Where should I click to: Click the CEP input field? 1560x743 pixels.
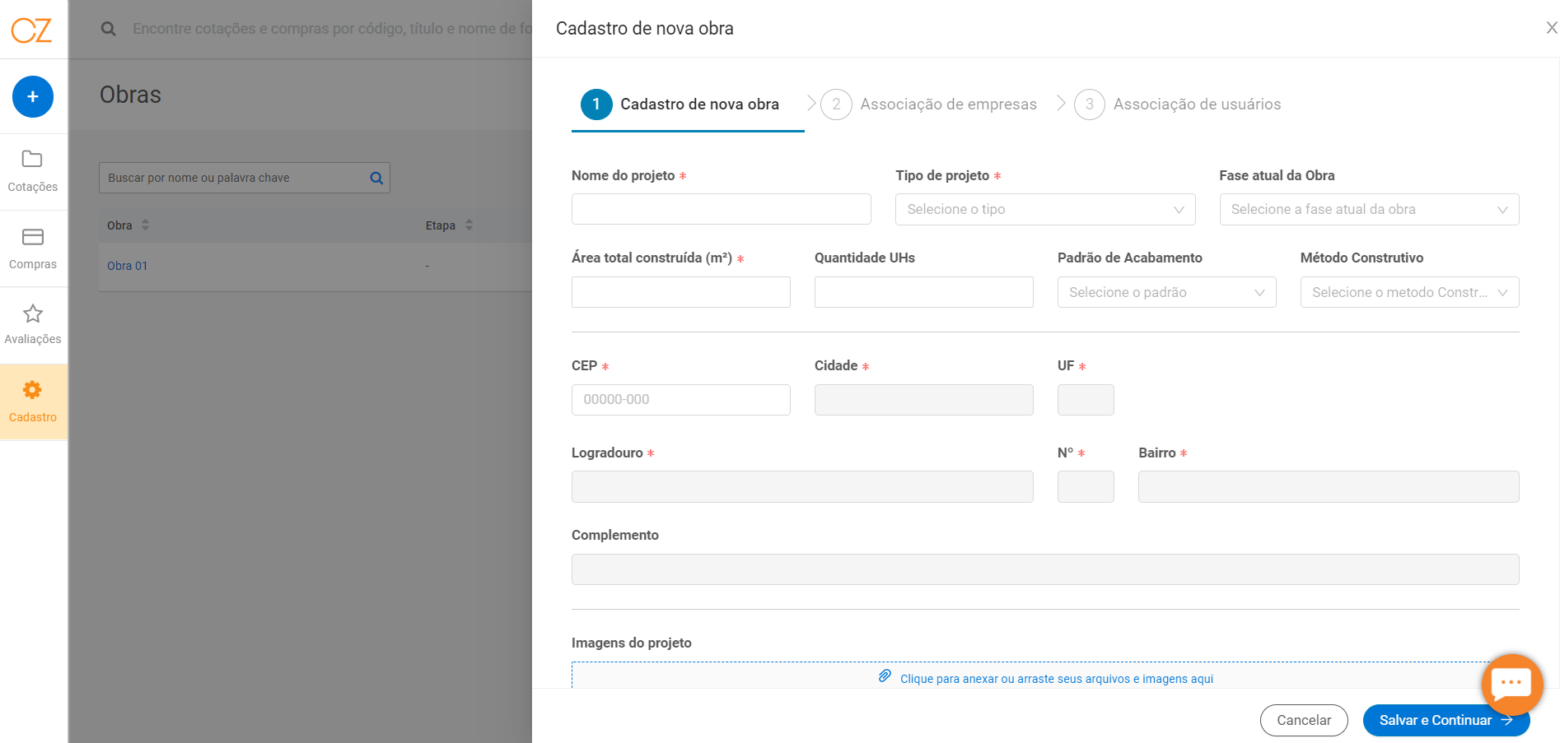coord(681,400)
